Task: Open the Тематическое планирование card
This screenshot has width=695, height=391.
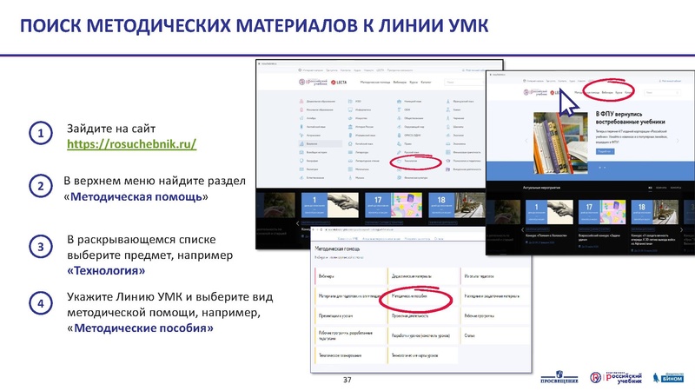Action: tap(351, 355)
